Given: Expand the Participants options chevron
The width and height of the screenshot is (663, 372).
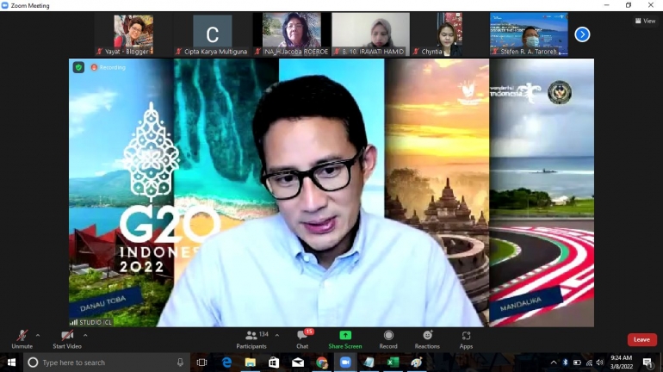Looking at the screenshot, I should (276, 335).
